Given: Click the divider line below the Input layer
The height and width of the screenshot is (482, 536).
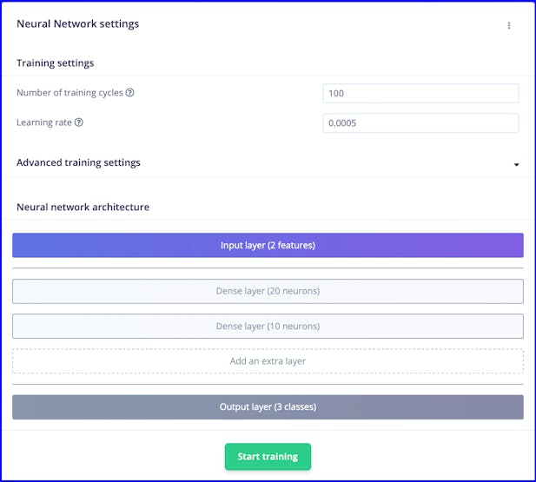Looking at the screenshot, I should point(268,267).
